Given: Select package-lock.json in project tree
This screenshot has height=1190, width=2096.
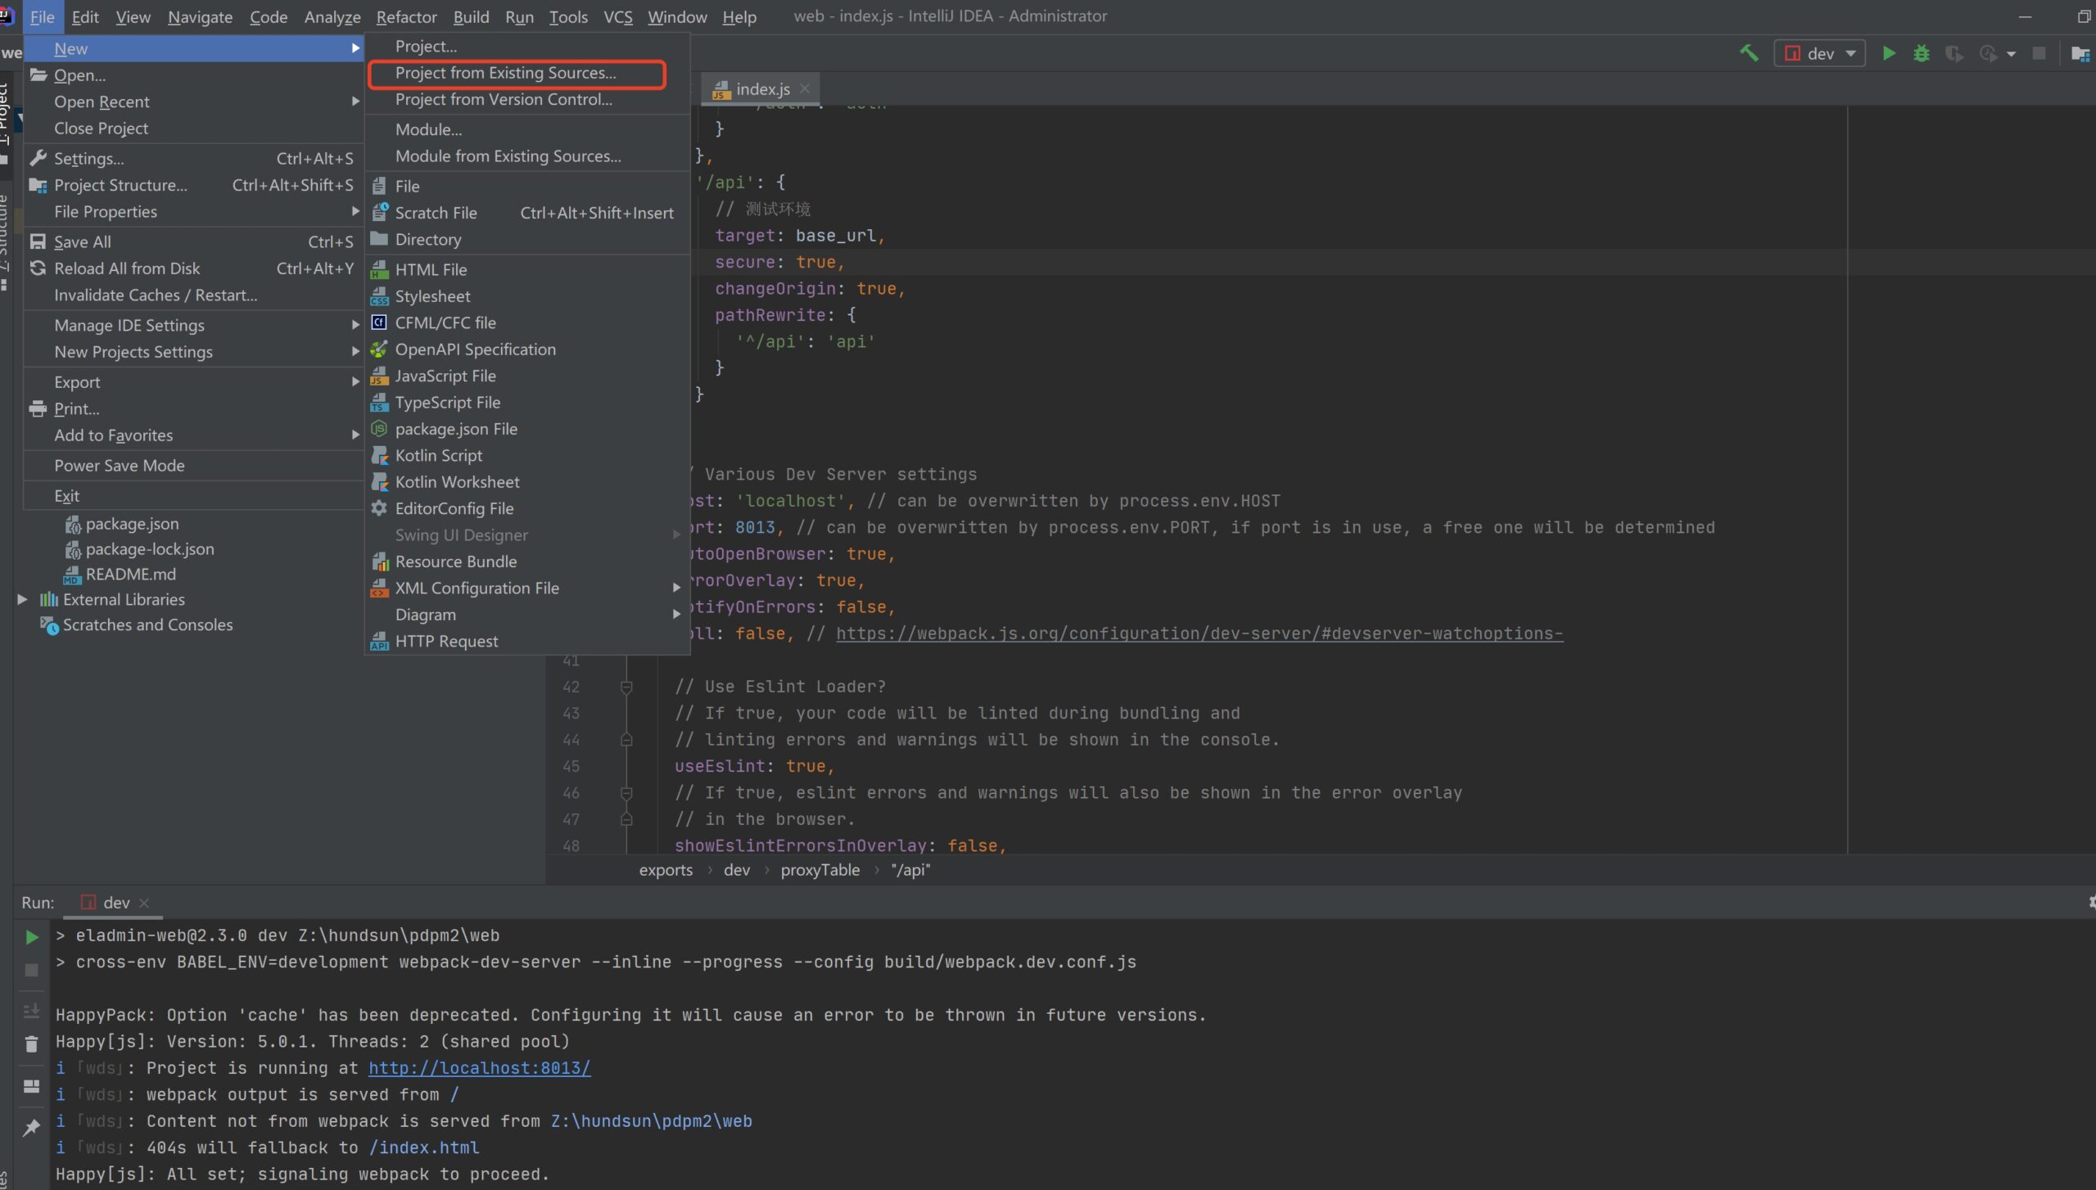Looking at the screenshot, I should pyautogui.click(x=149, y=548).
